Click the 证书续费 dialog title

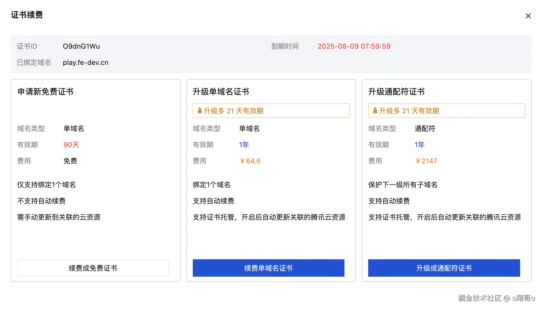[x=27, y=15]
